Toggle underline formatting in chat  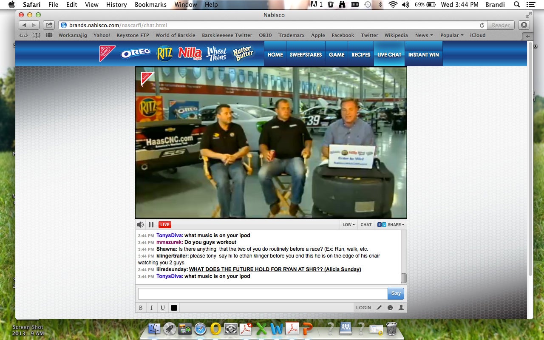(163, 308)
